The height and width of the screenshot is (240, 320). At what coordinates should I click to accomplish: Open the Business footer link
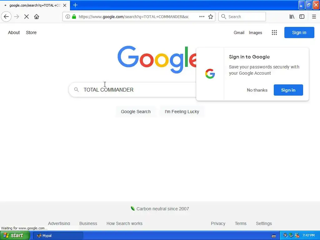[88, 223]
